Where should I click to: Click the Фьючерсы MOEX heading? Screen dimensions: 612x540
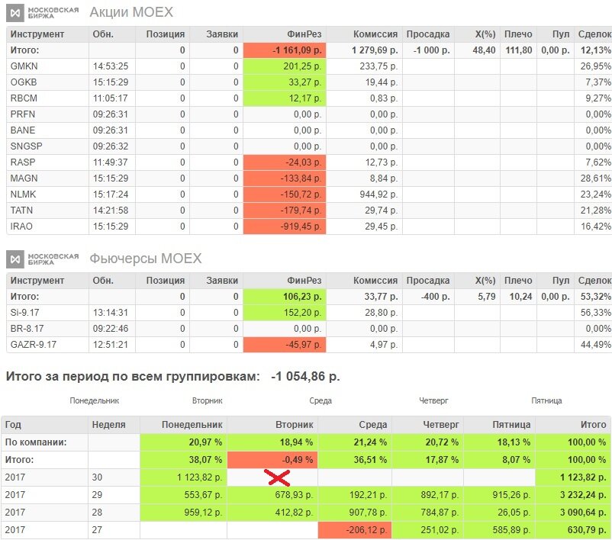[x=146, y=259]
